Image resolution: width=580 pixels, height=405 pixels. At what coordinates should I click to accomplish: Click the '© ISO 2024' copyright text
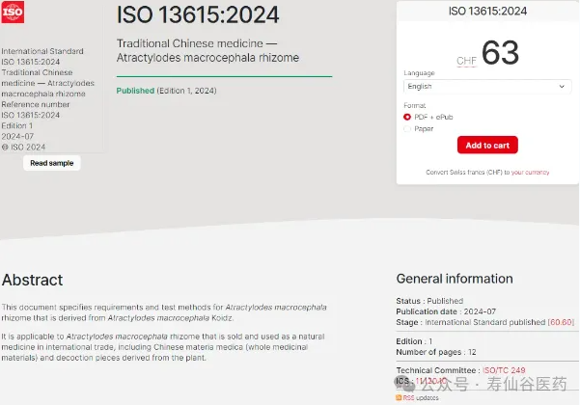(23, 148)
